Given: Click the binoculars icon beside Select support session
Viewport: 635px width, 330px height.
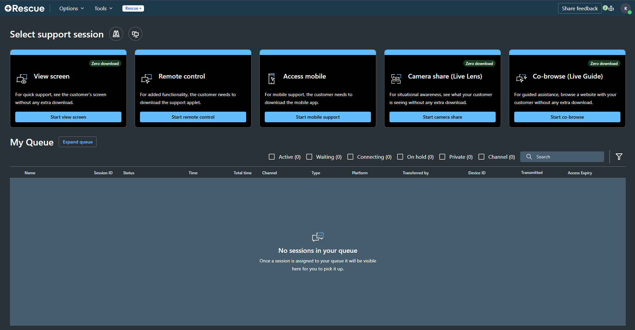Looking at the screenshot, I should (x=116, y=34).
